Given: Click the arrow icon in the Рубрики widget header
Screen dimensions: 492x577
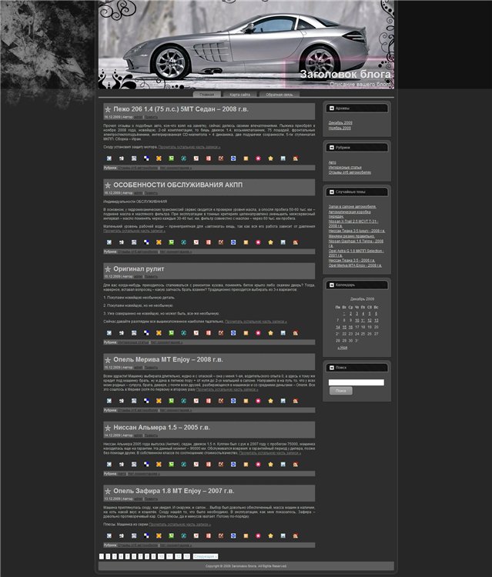Looking at the screenshot, I should pyautogui.click(x=331, y=147).
